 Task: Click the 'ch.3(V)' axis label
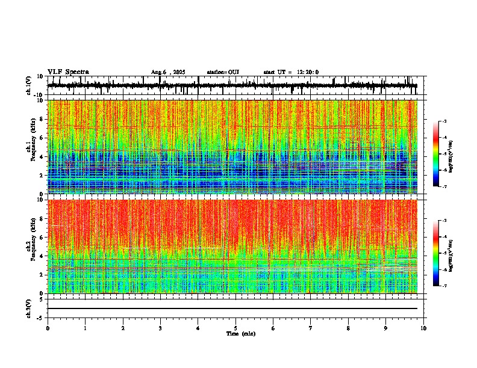[29, 308]
